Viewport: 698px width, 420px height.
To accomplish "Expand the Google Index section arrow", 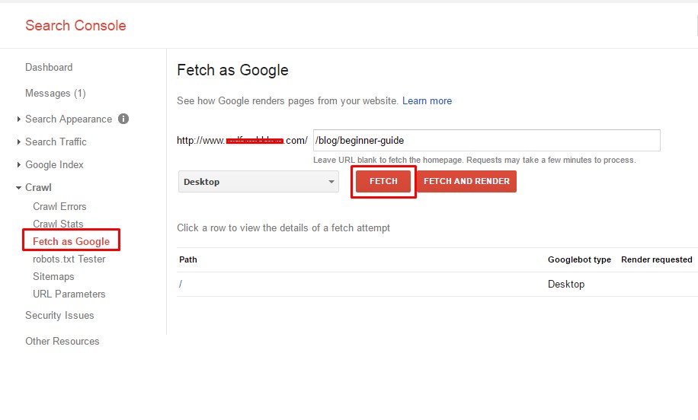I will (x=19, y=164).
